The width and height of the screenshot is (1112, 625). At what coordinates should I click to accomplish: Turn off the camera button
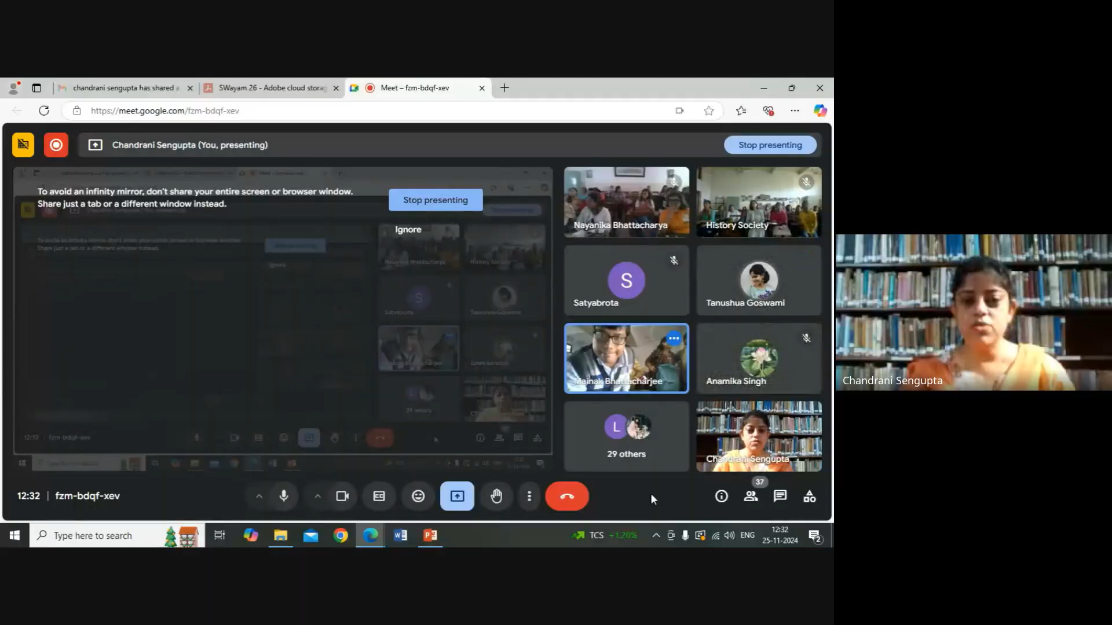pos(342,497)
